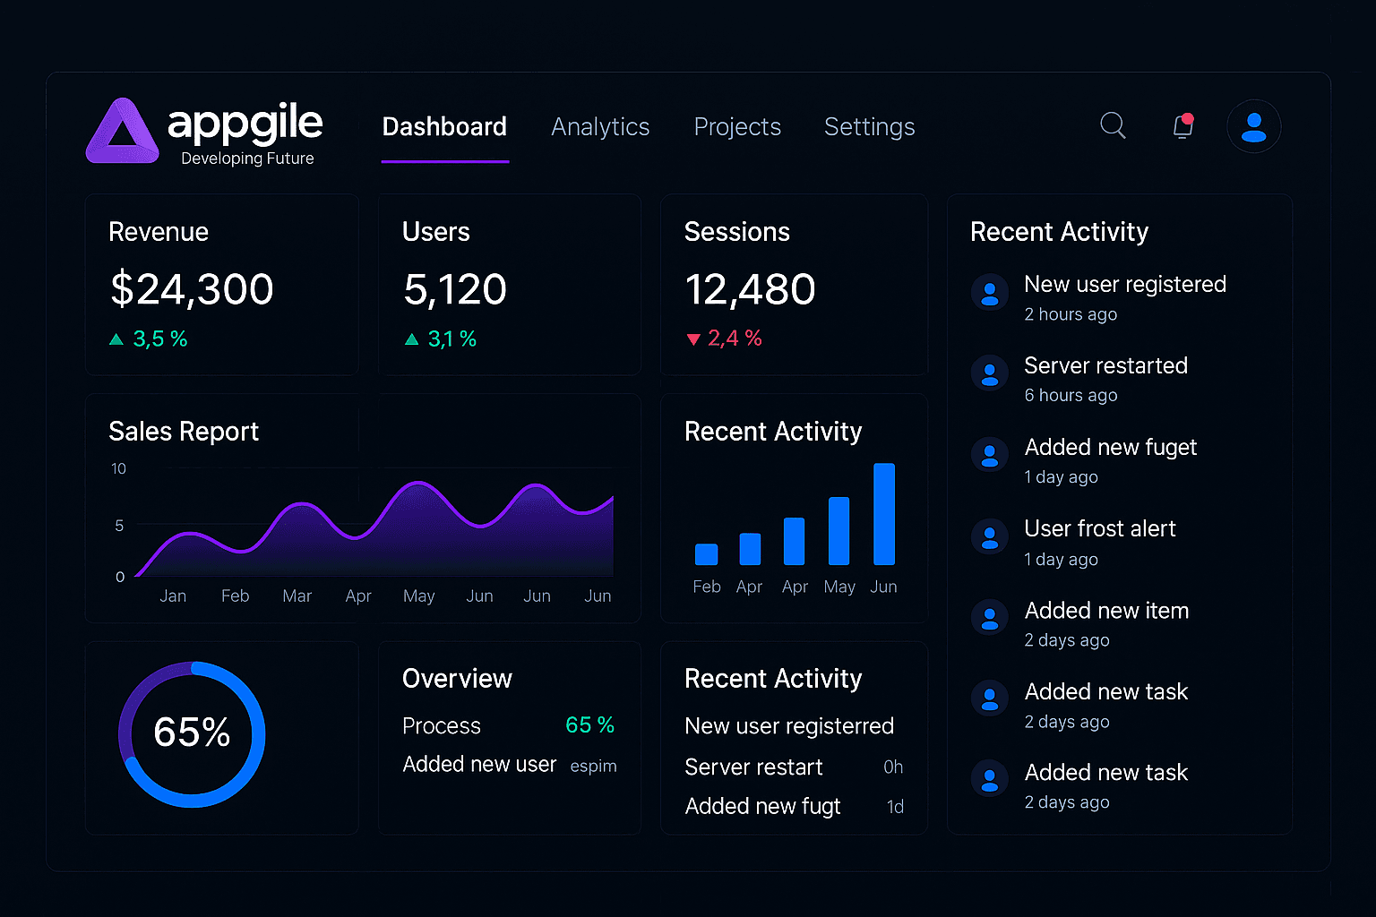Switch to the Analytics tab
Screen dimensions: 1376x917
click(x=599, y=127)
